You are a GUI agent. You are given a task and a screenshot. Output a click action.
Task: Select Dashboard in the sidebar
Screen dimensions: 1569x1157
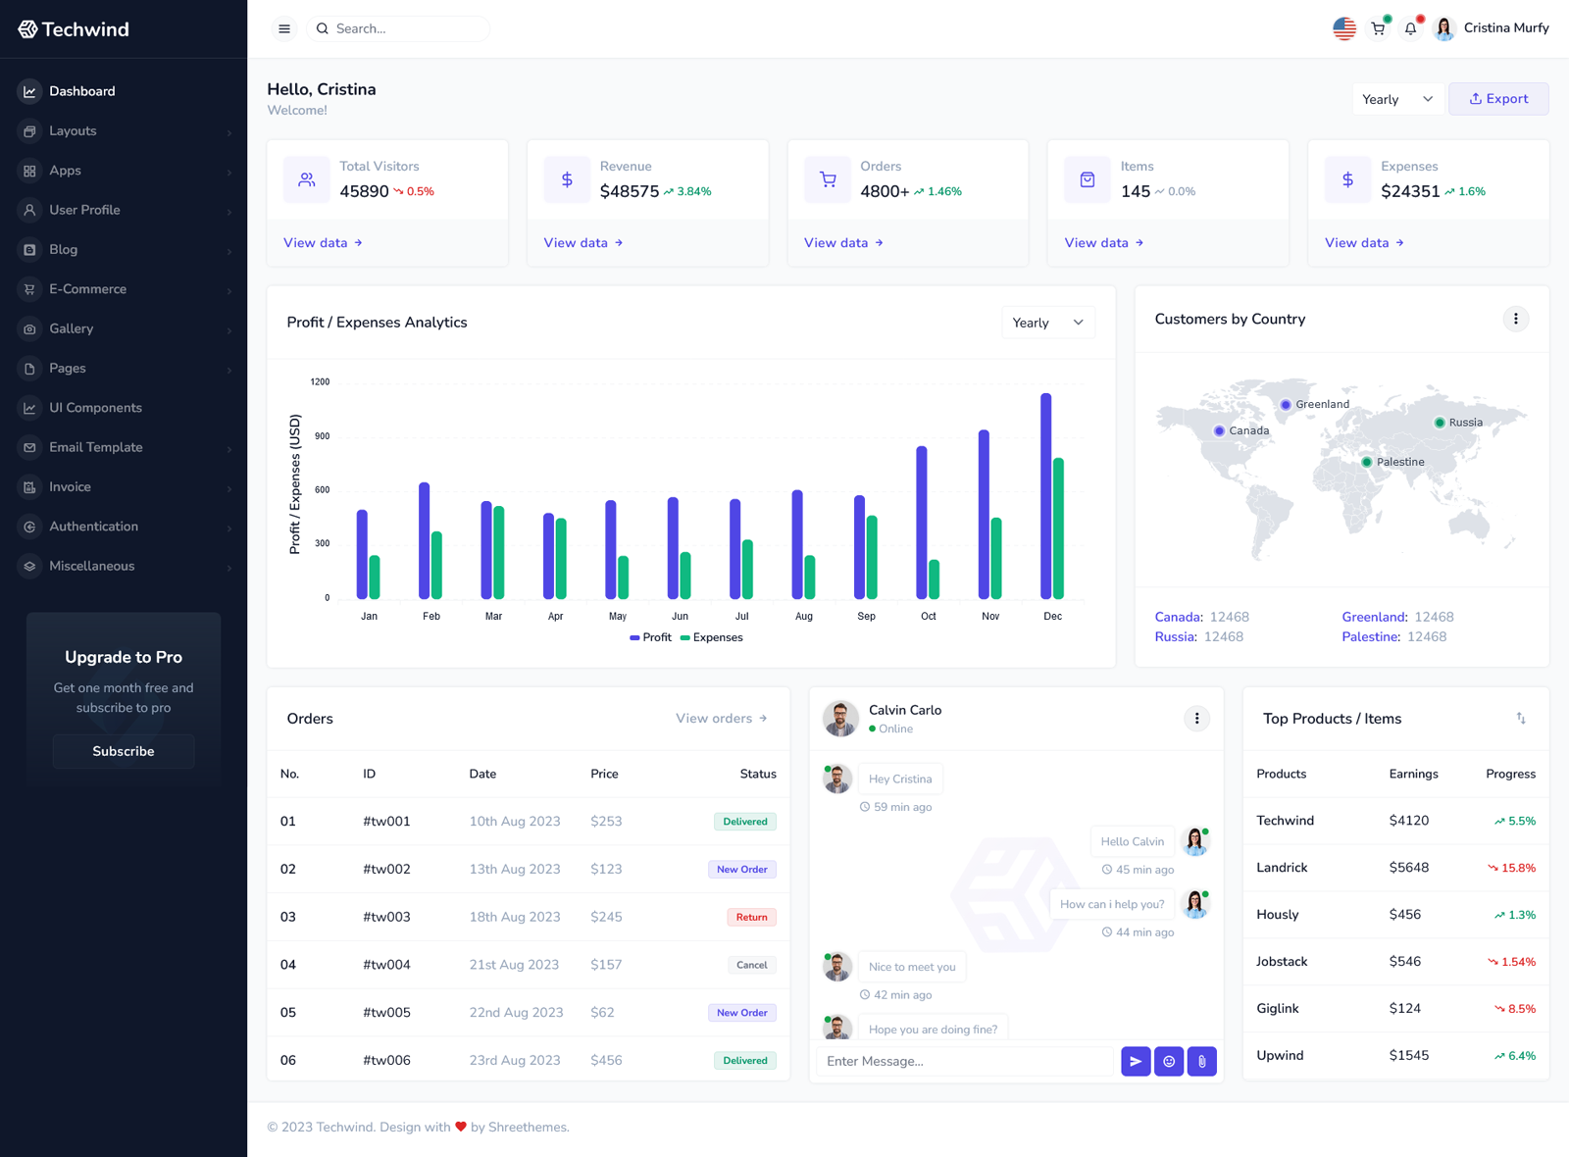pyautogui.click(x=81, y=90)
